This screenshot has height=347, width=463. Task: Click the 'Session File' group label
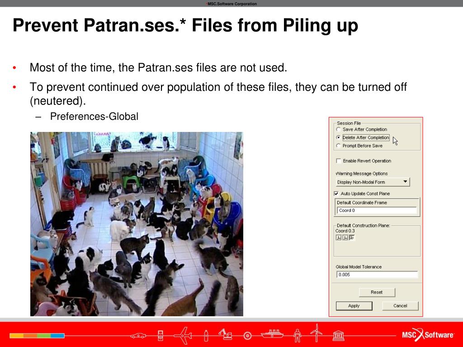tap(349, 123)
